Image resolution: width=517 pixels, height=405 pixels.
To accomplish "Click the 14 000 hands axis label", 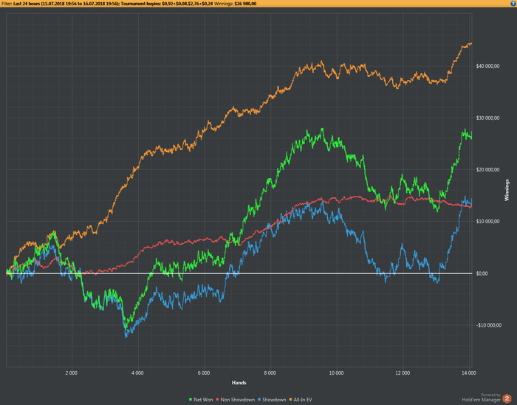I will pyautogui.click(x=469, y=373).
